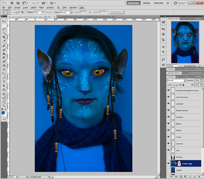Select the Rectangular Marquee tool
Image resolution: width=204 pixels, height=179 pixels.
tap(4, 25)
